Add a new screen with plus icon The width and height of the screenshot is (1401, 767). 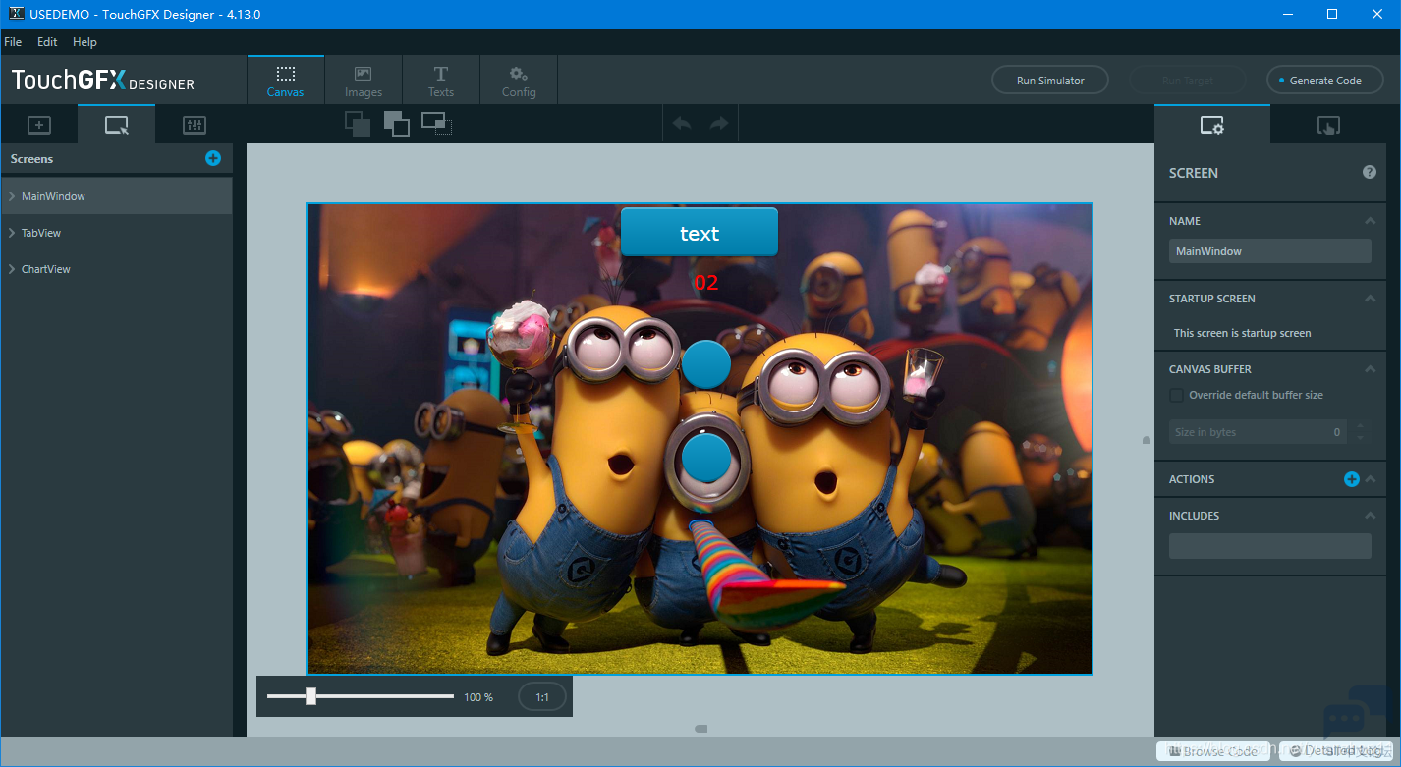tap(213, 158)
